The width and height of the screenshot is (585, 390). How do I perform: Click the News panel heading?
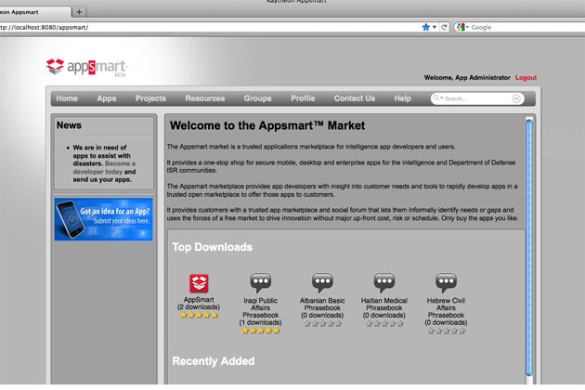69,125
